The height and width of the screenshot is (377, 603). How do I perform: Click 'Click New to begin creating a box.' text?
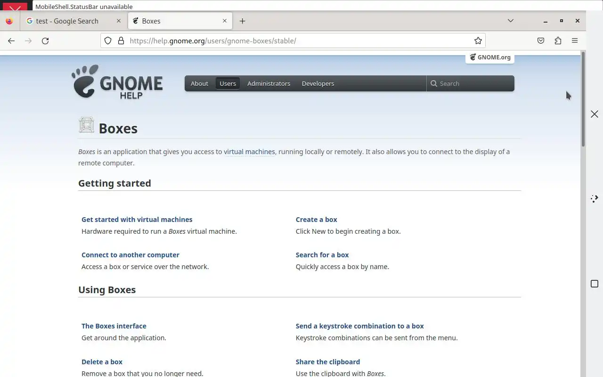point(348,231)
